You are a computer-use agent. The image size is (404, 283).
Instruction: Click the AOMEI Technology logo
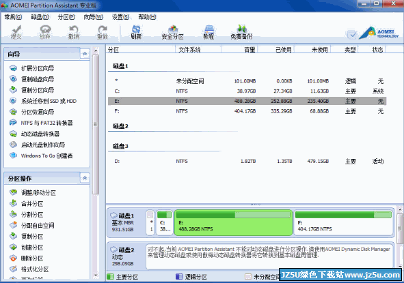(379, 33)
